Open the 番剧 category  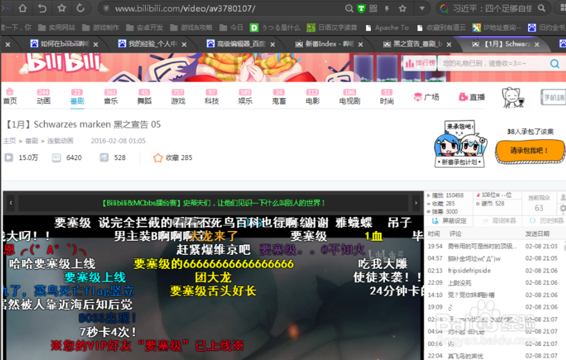click(77, 97)
